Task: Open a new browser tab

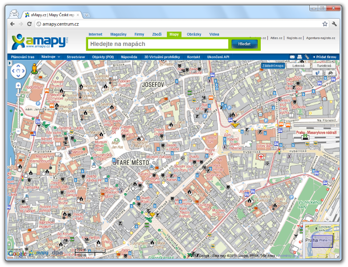Action: pos(86,15)
